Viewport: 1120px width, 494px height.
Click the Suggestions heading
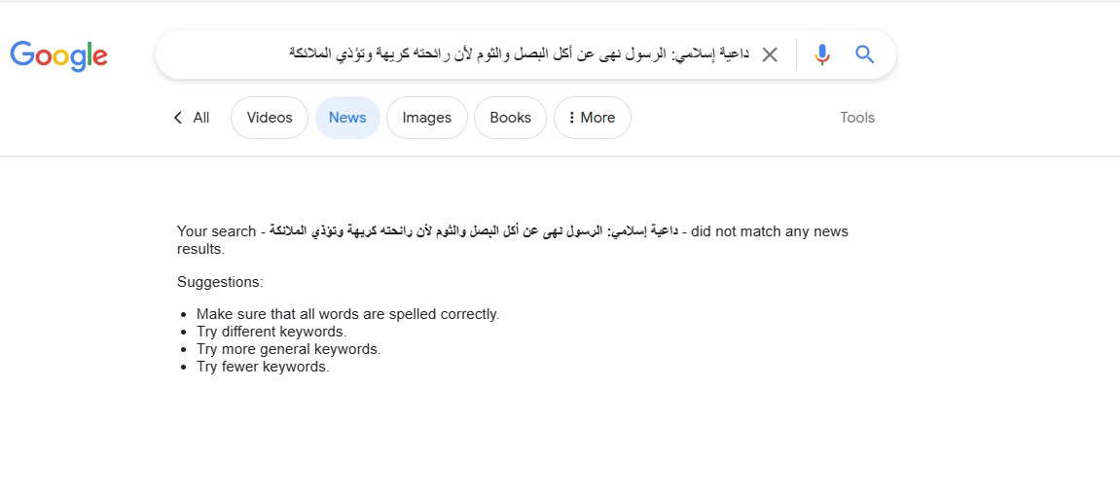pos(220,282)
